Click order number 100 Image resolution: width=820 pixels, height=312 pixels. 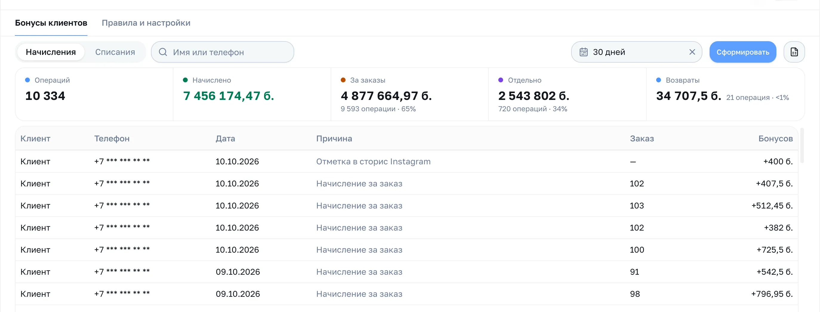[x=637, y=250]
